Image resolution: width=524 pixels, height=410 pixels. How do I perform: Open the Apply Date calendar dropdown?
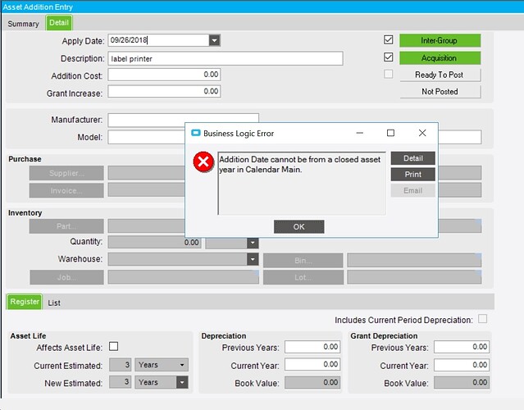[x=214, y=40]
